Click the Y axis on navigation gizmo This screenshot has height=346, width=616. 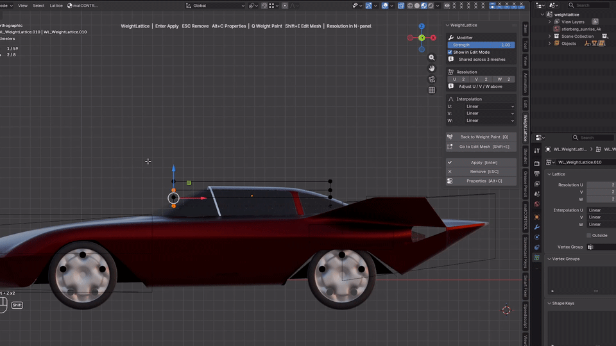coord(422,38)
